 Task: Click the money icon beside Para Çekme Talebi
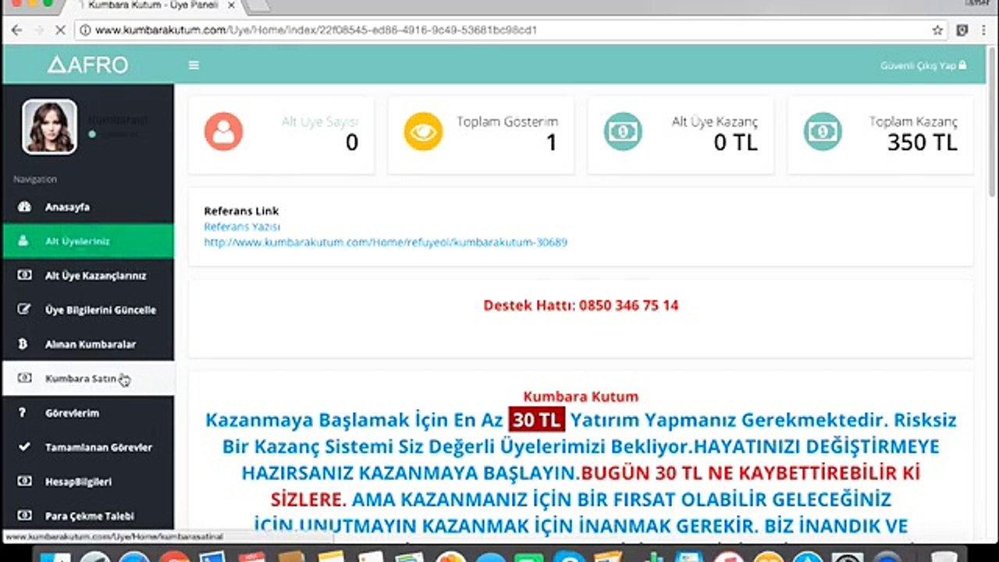[24, 516]
